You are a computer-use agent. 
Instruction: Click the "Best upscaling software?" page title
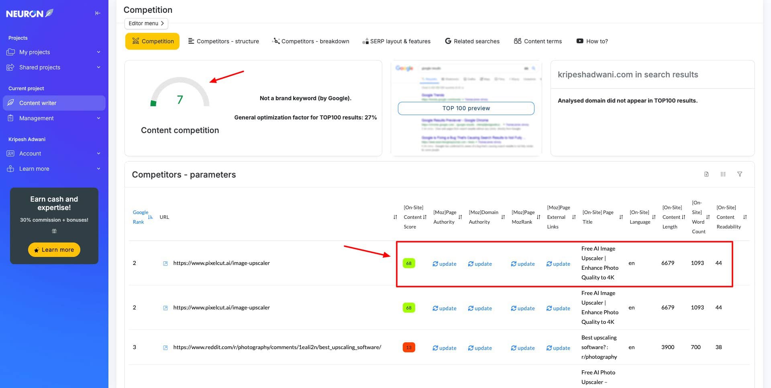(x=599, y=347)
